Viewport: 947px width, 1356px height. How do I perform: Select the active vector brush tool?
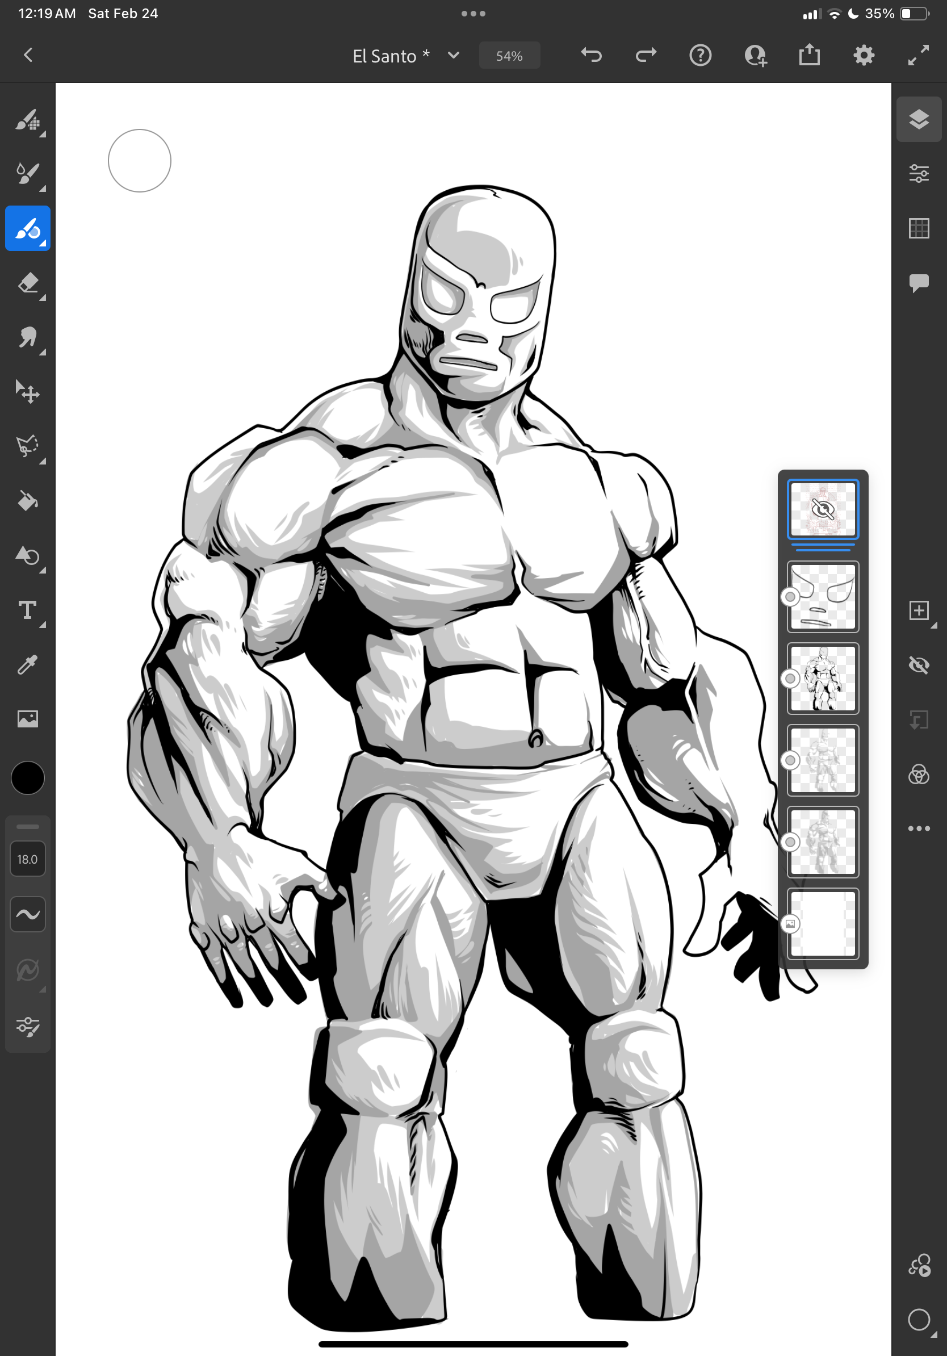click(28, 229)
